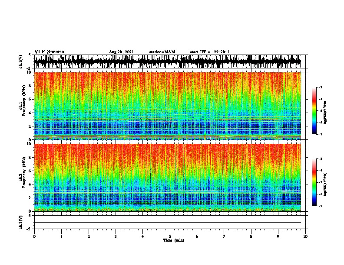The height and width of the screenshot is (265, 344).
Task: Click time axis tick label "8"
Action: (251, 236)
